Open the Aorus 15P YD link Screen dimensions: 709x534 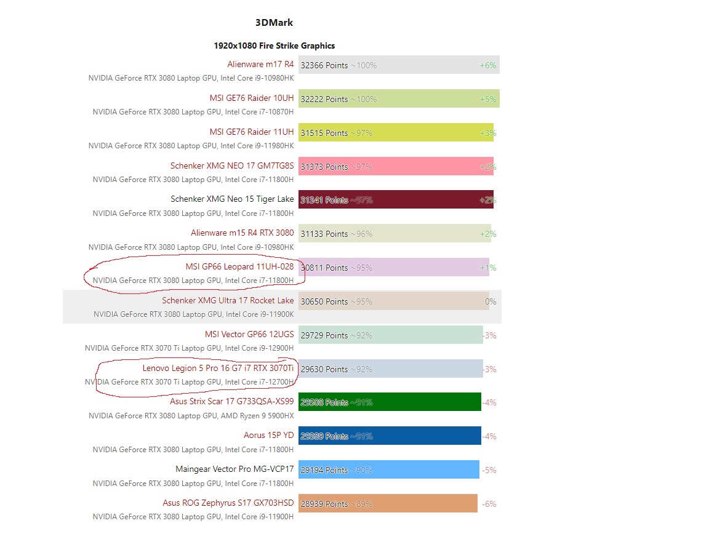pyautogui.click(x=268, y=436)
